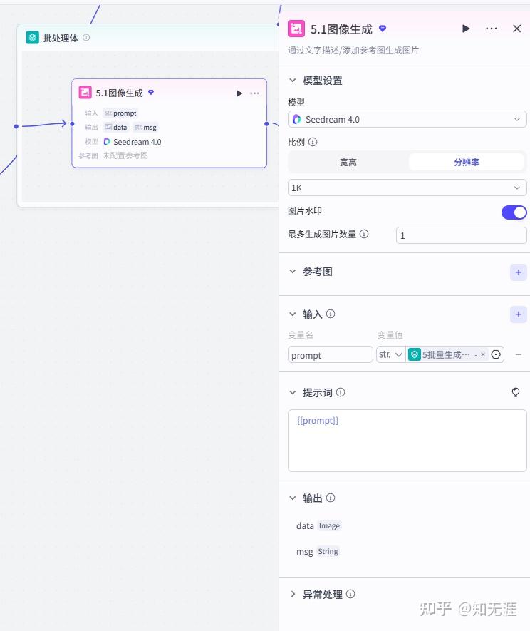Switch to the 分辨率 tab
Viewport: 530px width, 631px height.
point(467,162)
